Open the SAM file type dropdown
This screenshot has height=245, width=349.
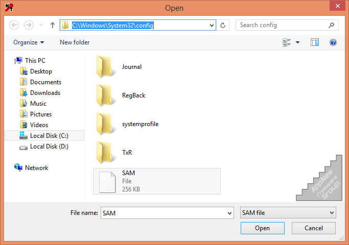coord(288,213)
